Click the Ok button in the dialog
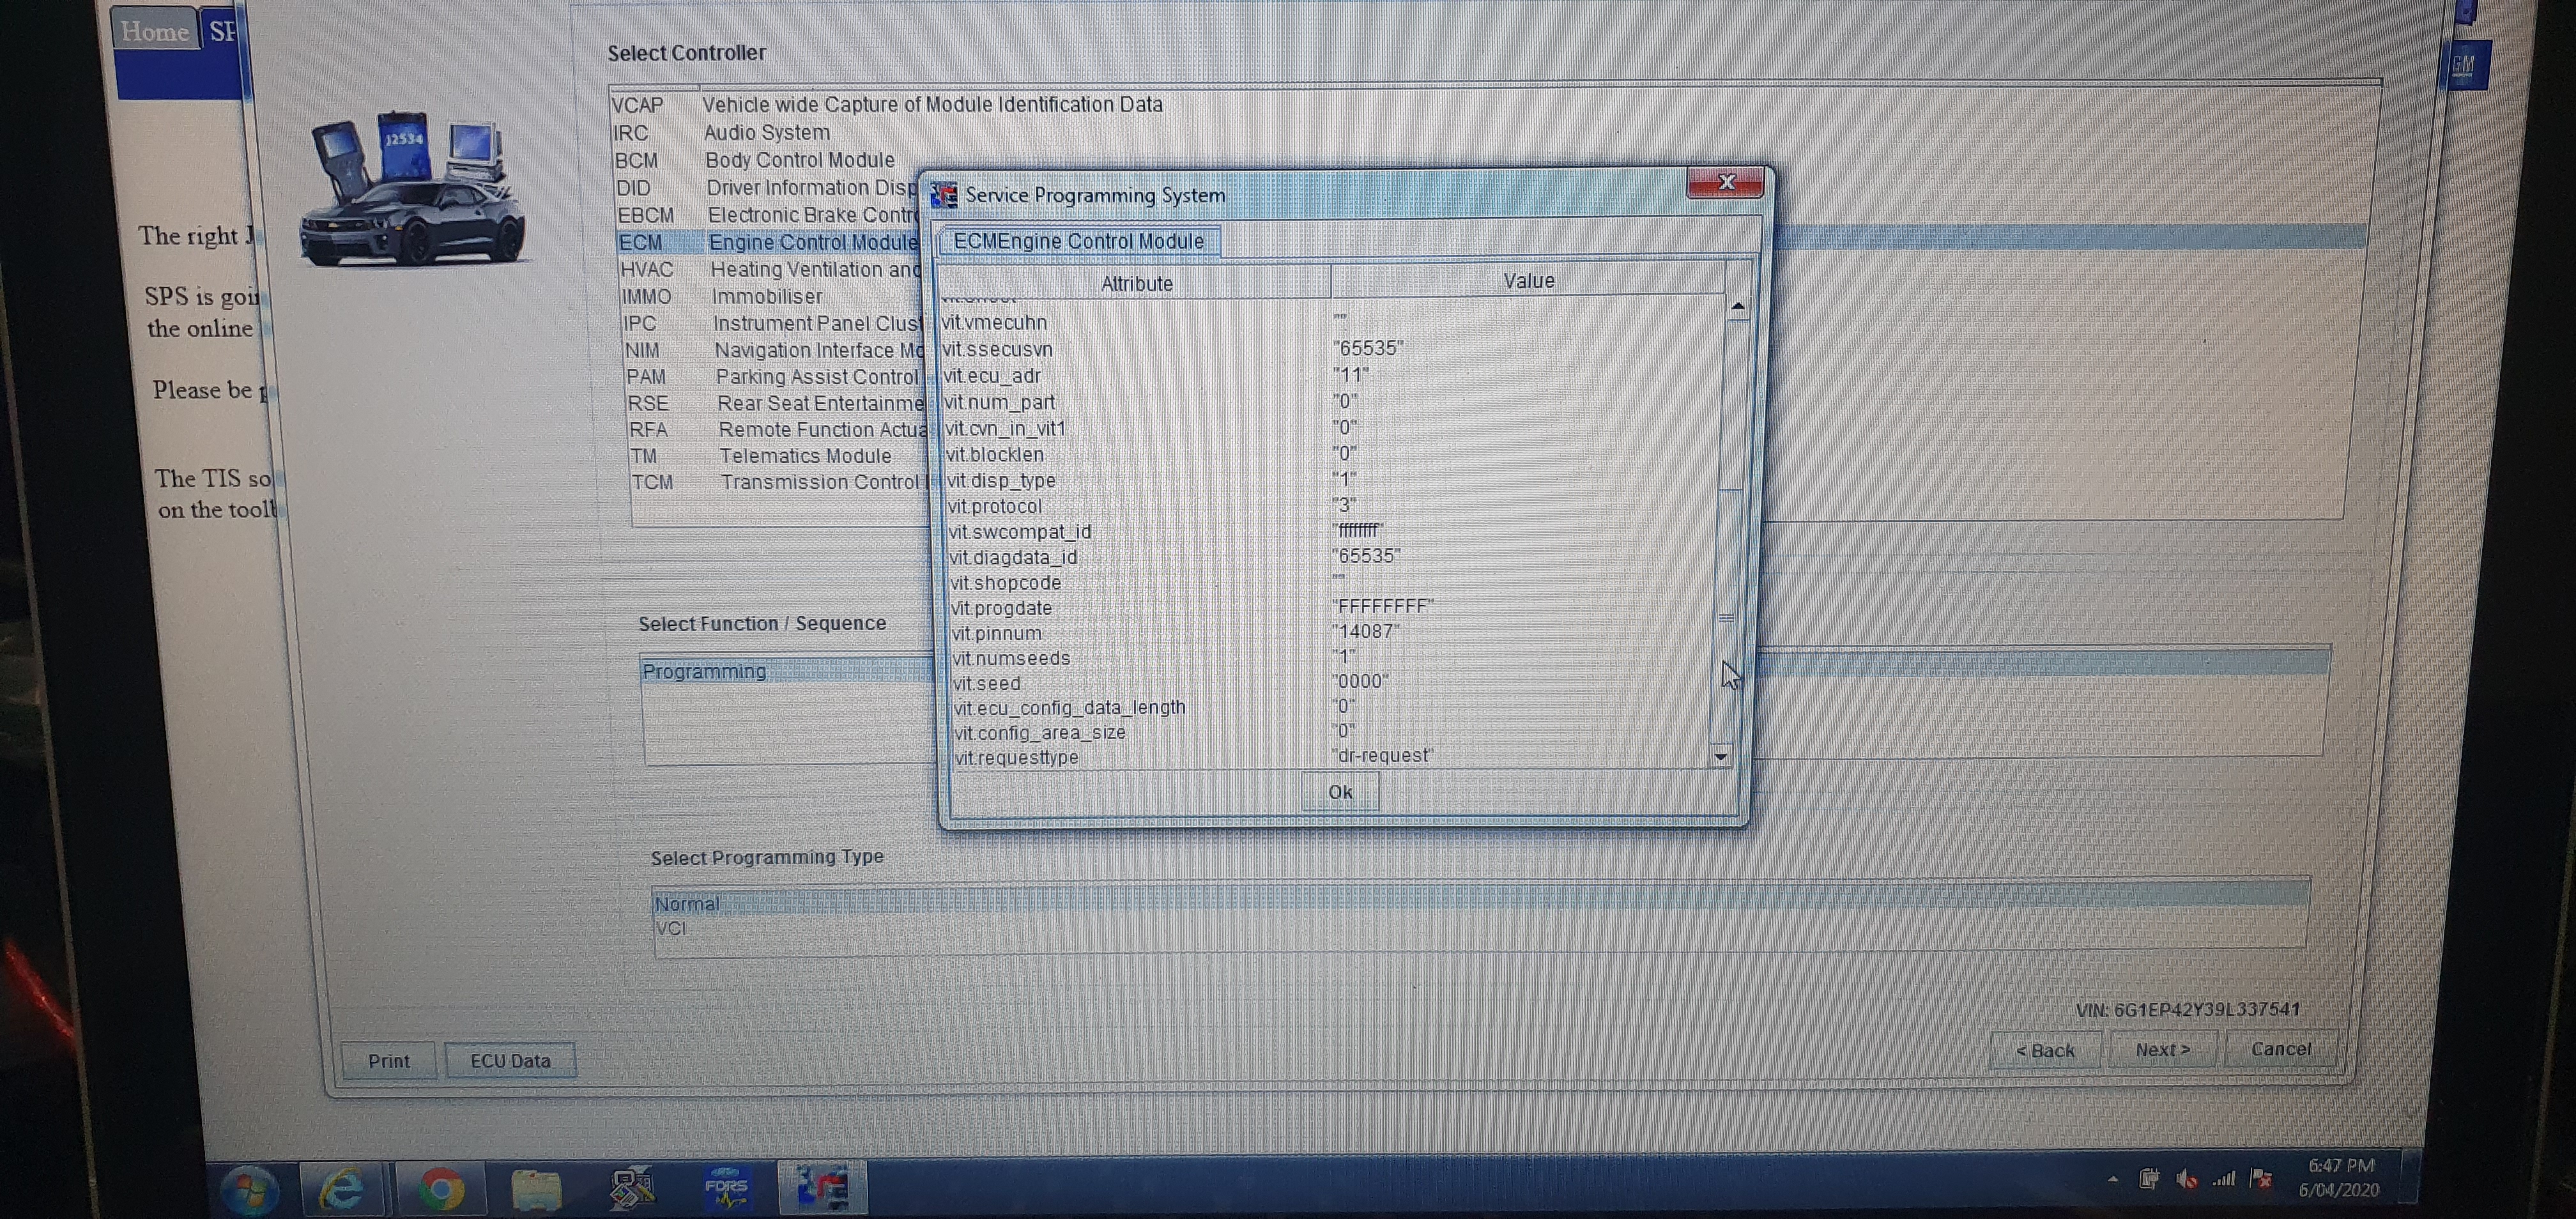The image size is (2576, 1219). tap(1340, 792)
